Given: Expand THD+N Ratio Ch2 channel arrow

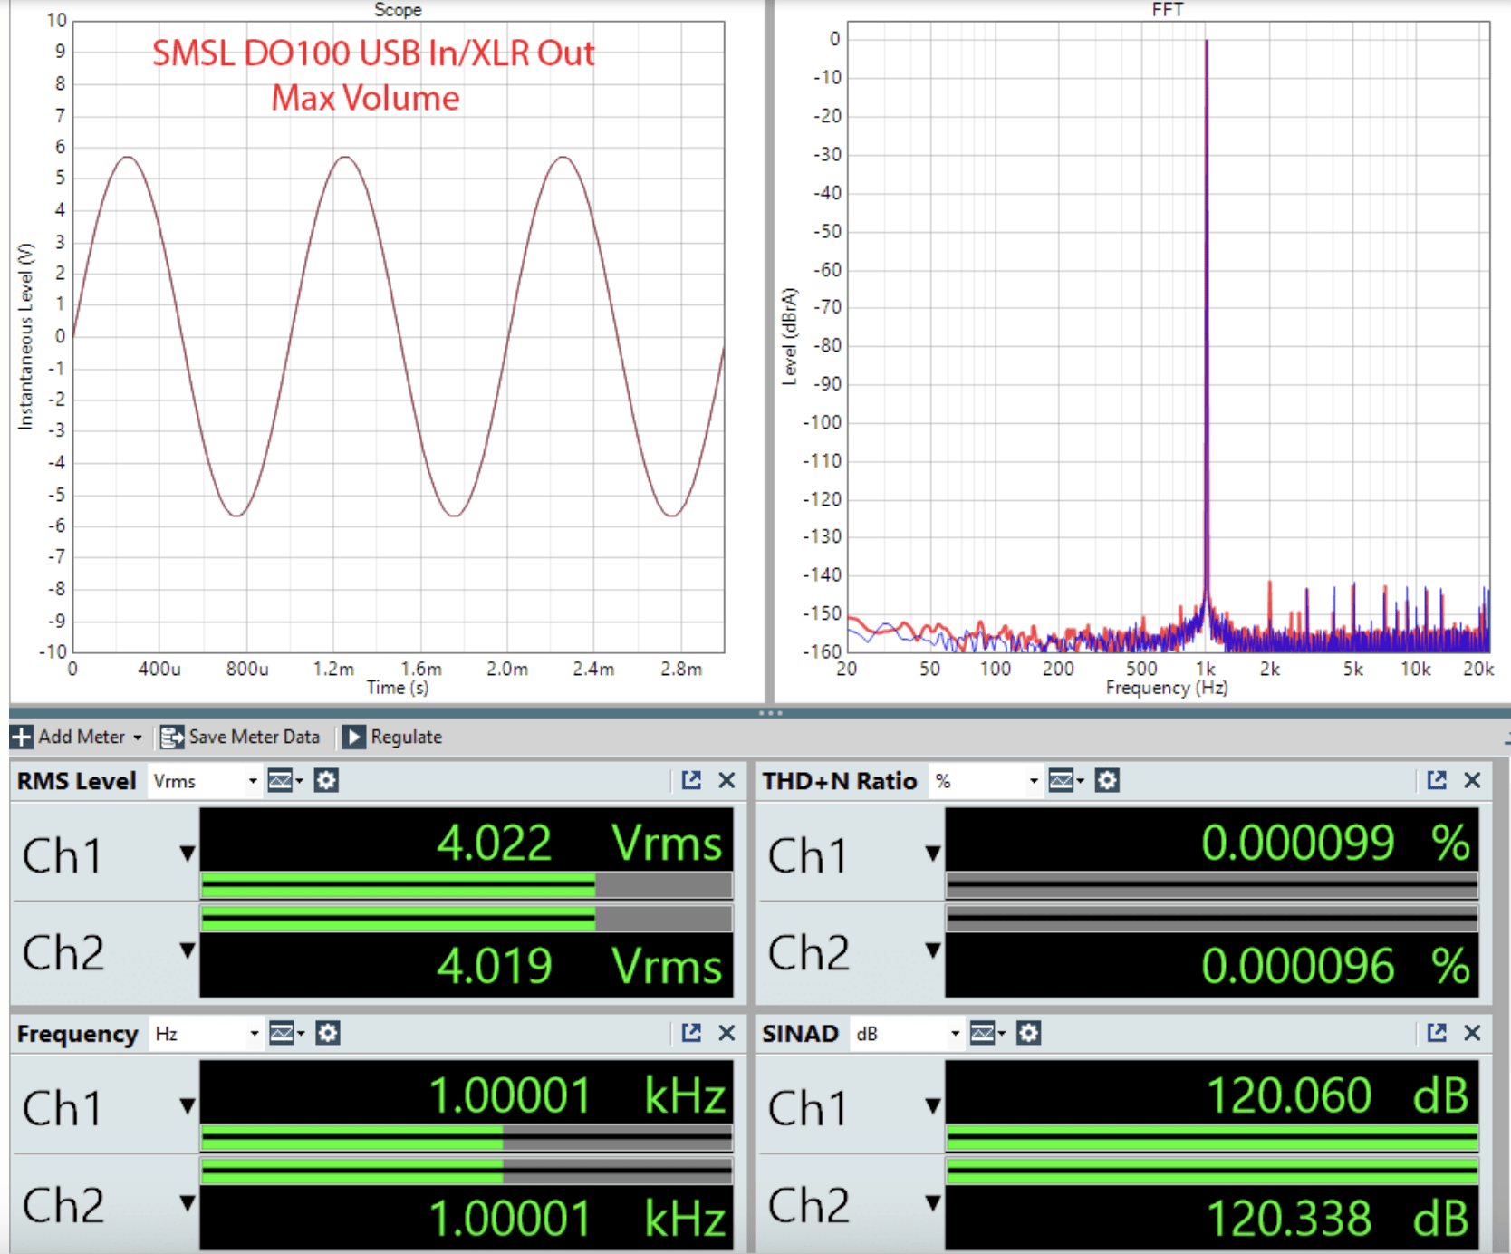Looking at the screenshot, I should click(933, 950).
